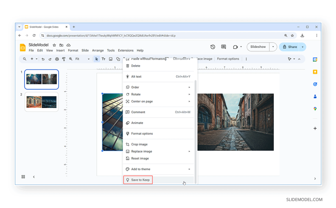Click the undo arrow icon
336x208 pixels.
point(43,59)
